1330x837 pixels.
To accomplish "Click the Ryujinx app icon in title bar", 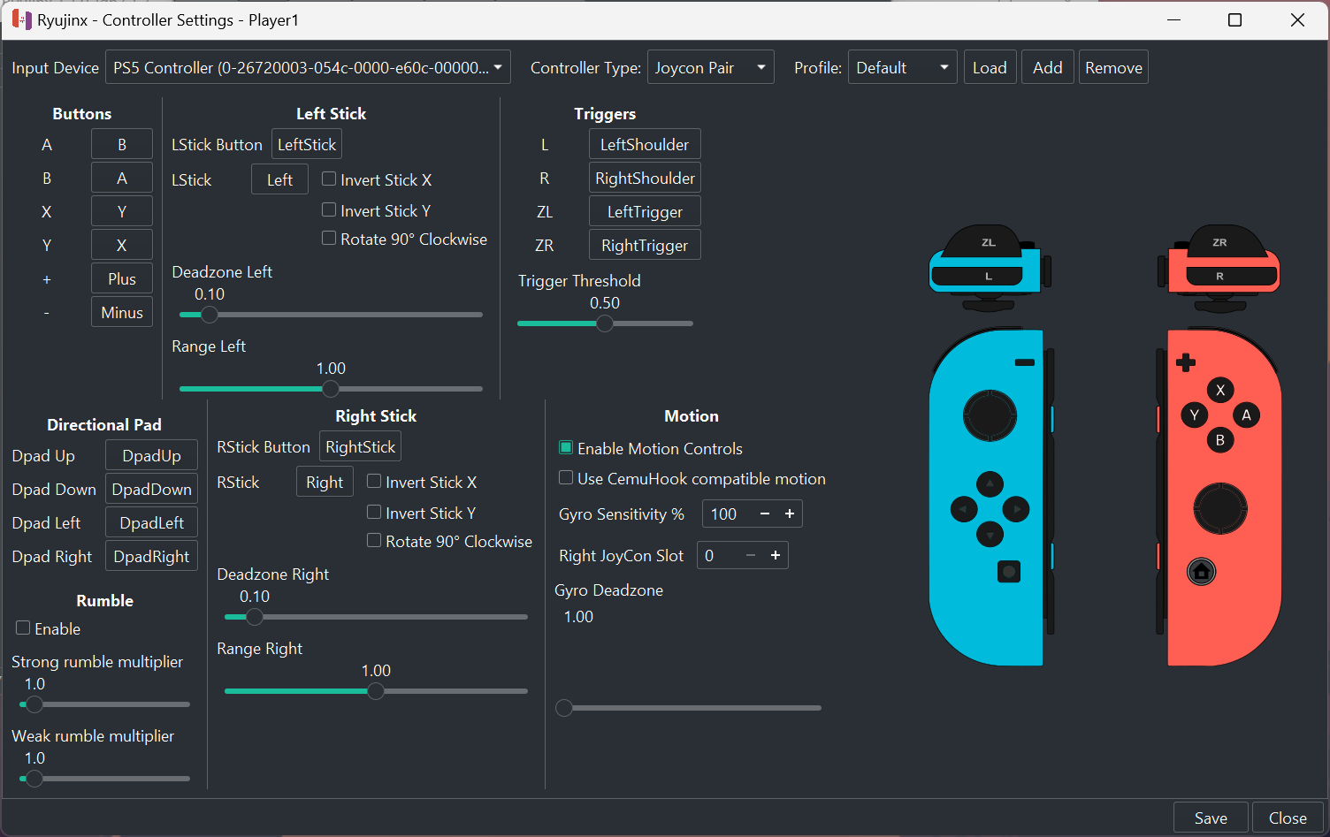I will click(21, 19).
